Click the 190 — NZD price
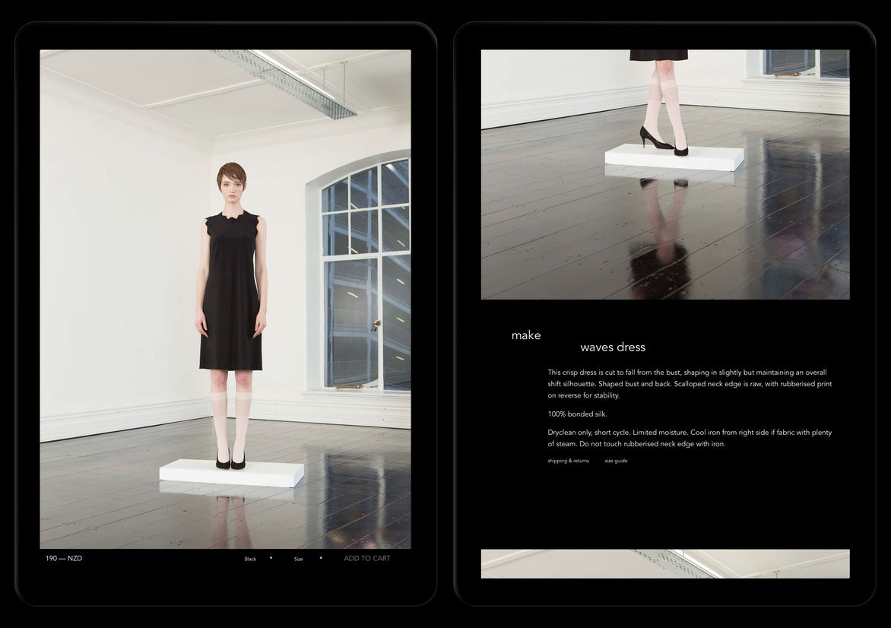This screenshot has width=891, height=628. click(64, 559)
